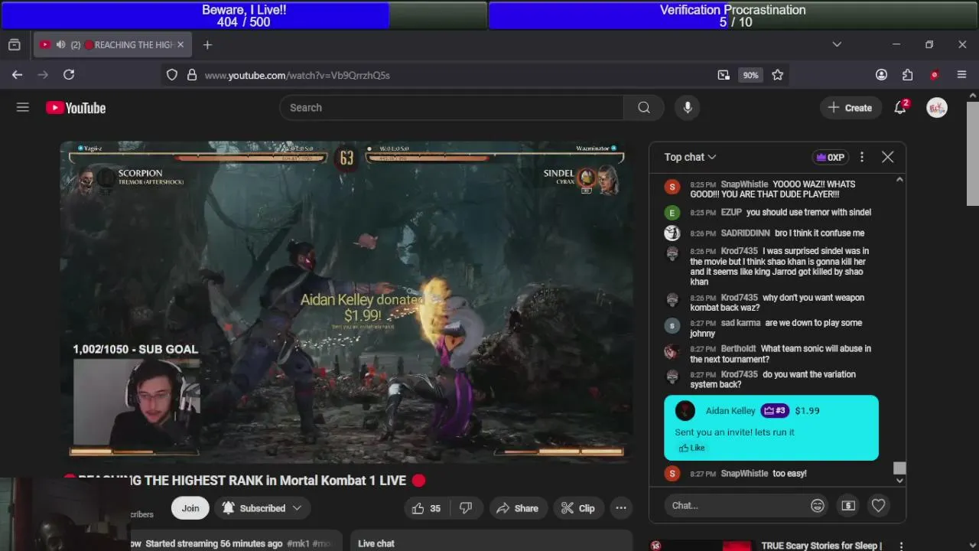Send a heart reaction in chat
Viewport: 979px width, 551px height.
coord(878,506)
